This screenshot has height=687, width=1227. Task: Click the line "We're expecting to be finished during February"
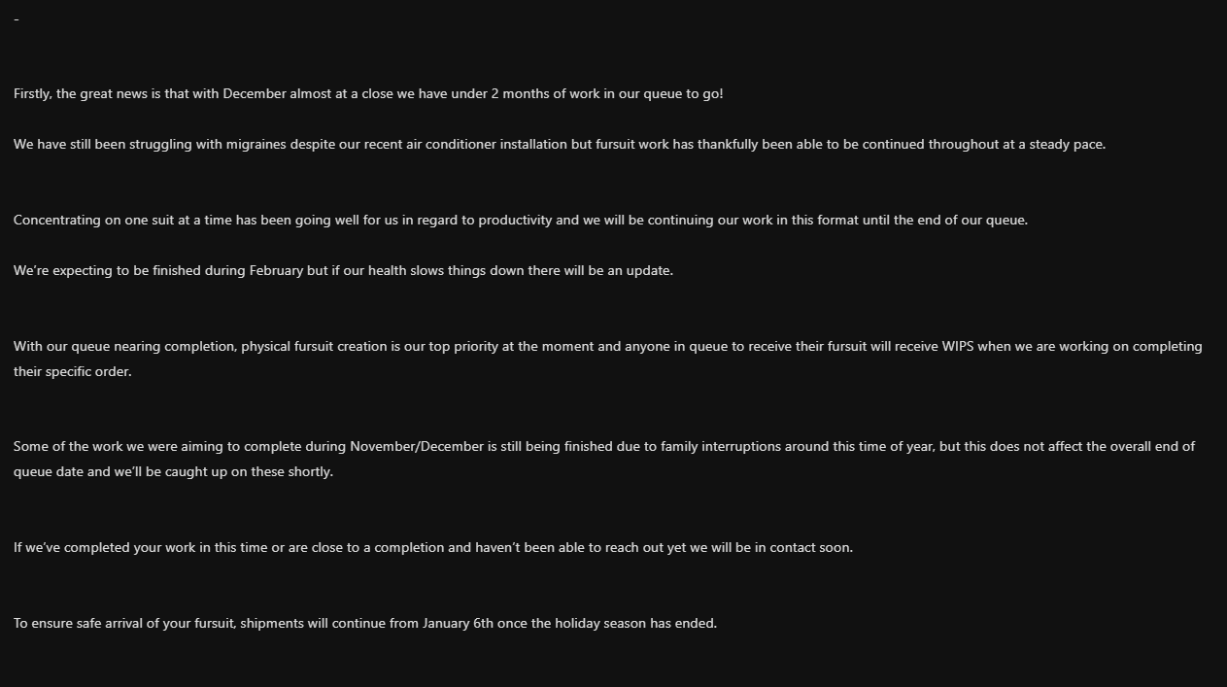point(343,271)
